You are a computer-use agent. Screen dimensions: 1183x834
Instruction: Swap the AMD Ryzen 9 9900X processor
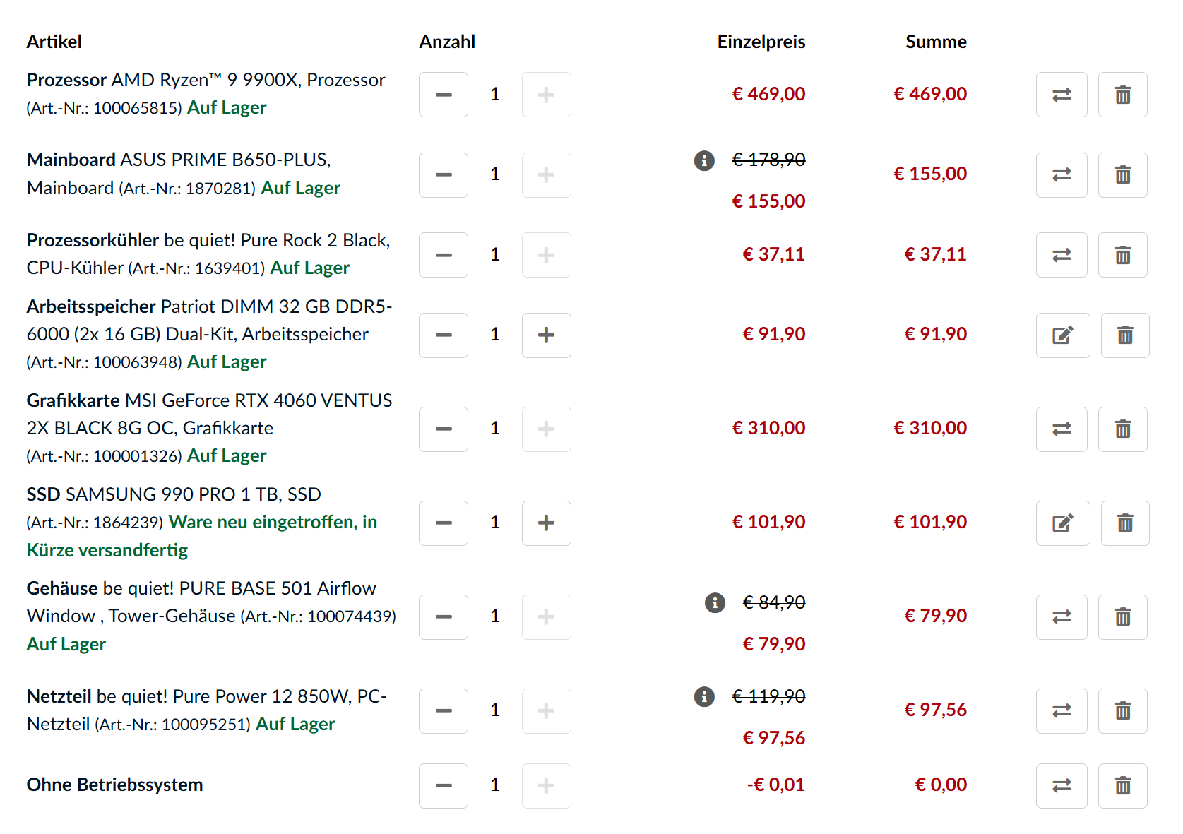pyautogui.click(x=1061, y=95)
